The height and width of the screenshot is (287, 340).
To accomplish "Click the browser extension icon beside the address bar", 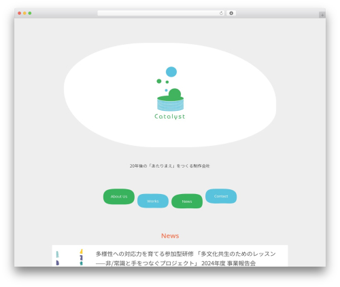I will tap(231, 14).
